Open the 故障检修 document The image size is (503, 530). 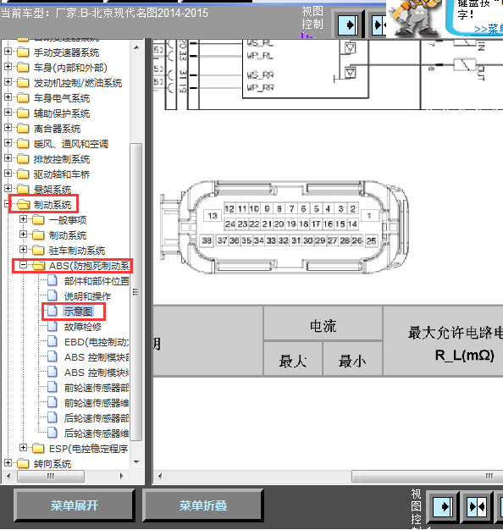[83, 327]
